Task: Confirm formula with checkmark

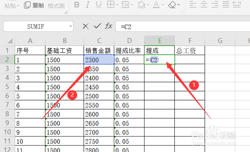Action: 97,26
